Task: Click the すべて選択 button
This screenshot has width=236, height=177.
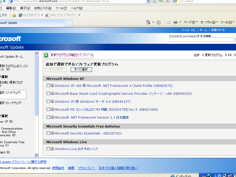Action: (x=81, y=69)
